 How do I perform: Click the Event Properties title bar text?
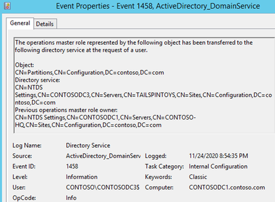pos(158,6)
